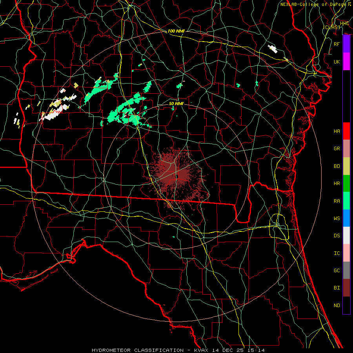Click the BI legend label
This screenshot has height=353, width=353.
(x=337, y=288)
